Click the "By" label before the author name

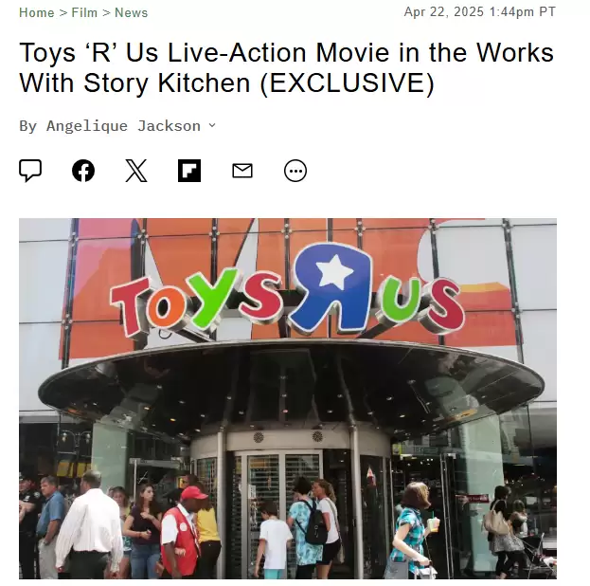click(28, 126)
